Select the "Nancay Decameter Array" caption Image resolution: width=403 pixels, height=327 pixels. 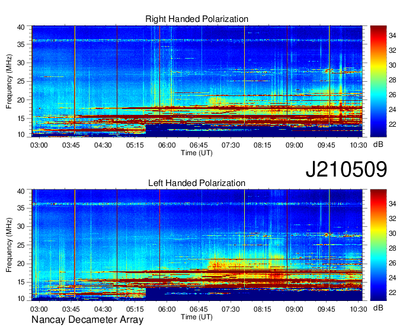point(87,320)
